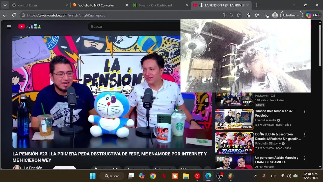Viewport: 323px width, 182px height.
Task: Open Un porro con Adrián Marcelo thumbnail
Action: 234,162
